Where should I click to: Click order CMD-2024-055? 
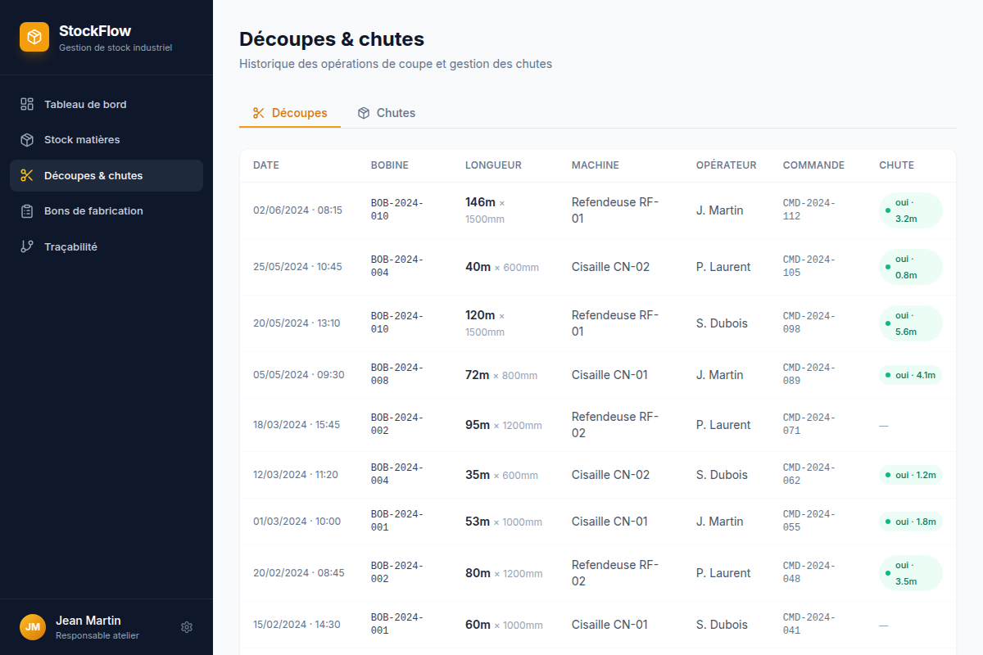coord(809,522)
